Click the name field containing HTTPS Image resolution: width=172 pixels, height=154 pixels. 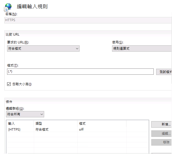click(88, 20)
